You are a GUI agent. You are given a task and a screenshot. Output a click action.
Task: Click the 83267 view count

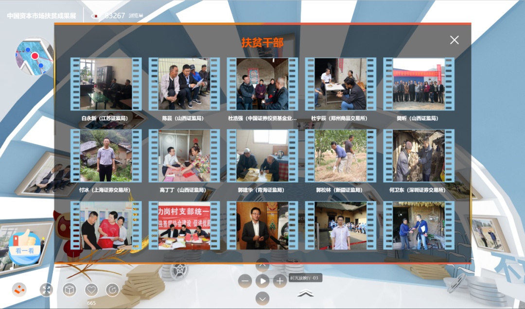click(x=115, y=16)
